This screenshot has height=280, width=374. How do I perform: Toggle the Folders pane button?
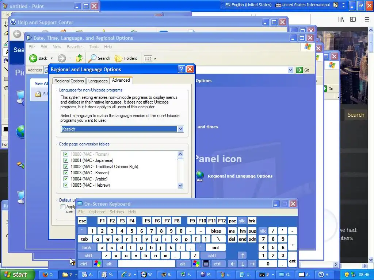tap(126, 58)
